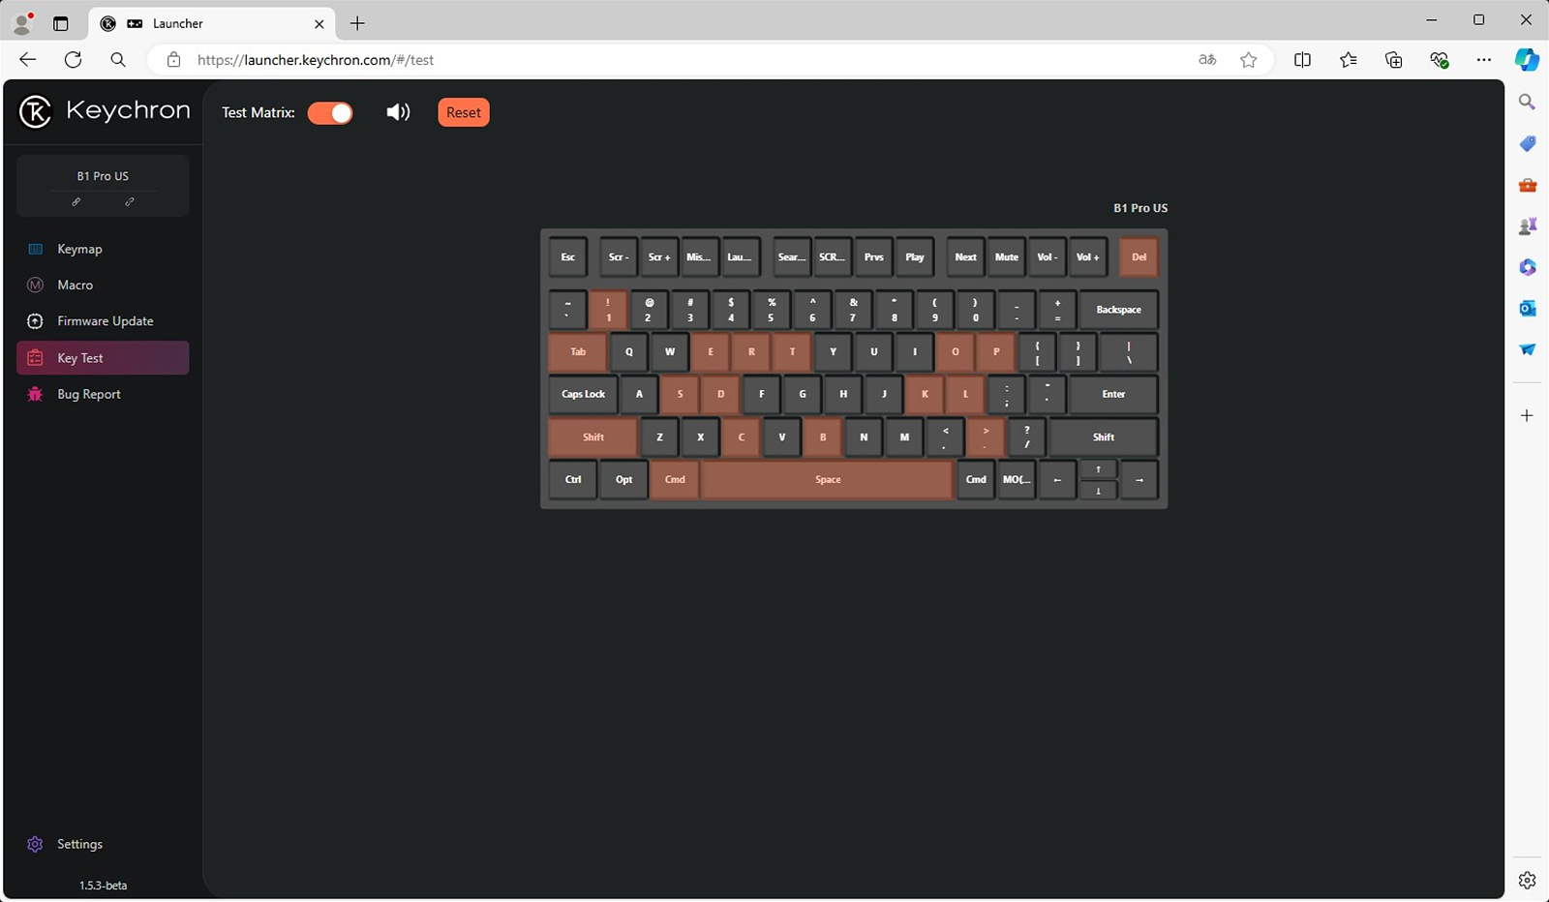View site information lock icon
Screen dimensions: 1549x902
pyautogui.click(x=173, y=60)
